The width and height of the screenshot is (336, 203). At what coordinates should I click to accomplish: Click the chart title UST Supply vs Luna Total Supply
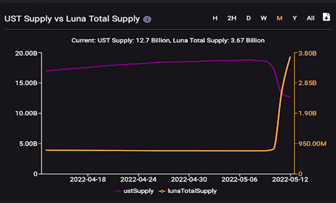[72, 19]
